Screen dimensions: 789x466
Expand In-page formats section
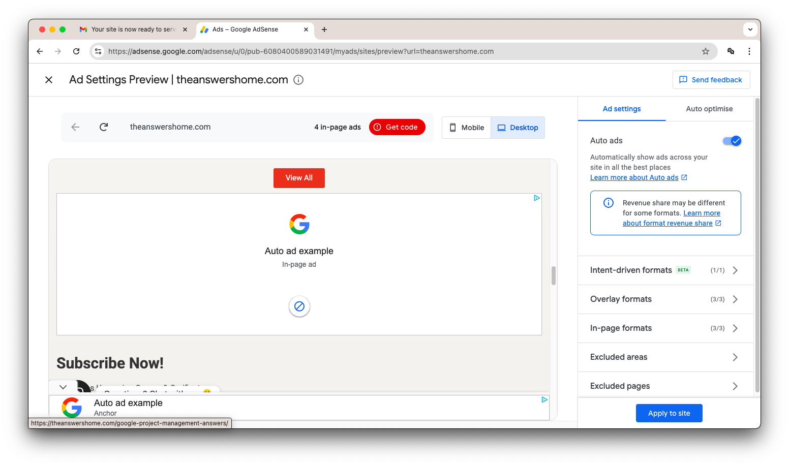tap(665, 328)
